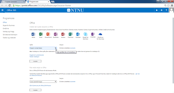Viewport: 174px width, 93px height.
Task: Open Gå til Community for Office 2016 Preview link
Action: click(40, 86)
